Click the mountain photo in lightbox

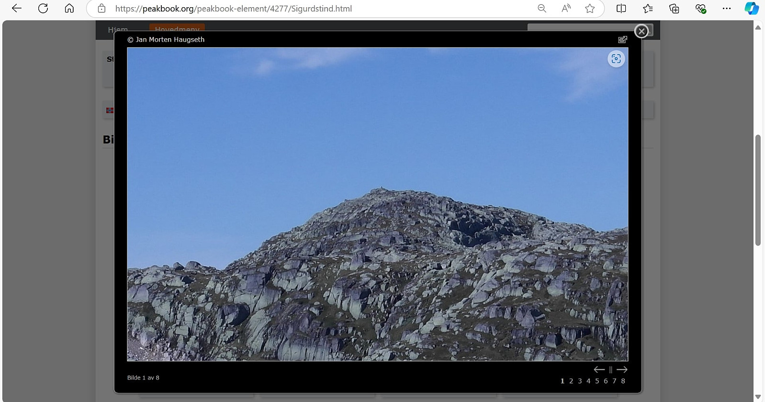coord(377,204)
